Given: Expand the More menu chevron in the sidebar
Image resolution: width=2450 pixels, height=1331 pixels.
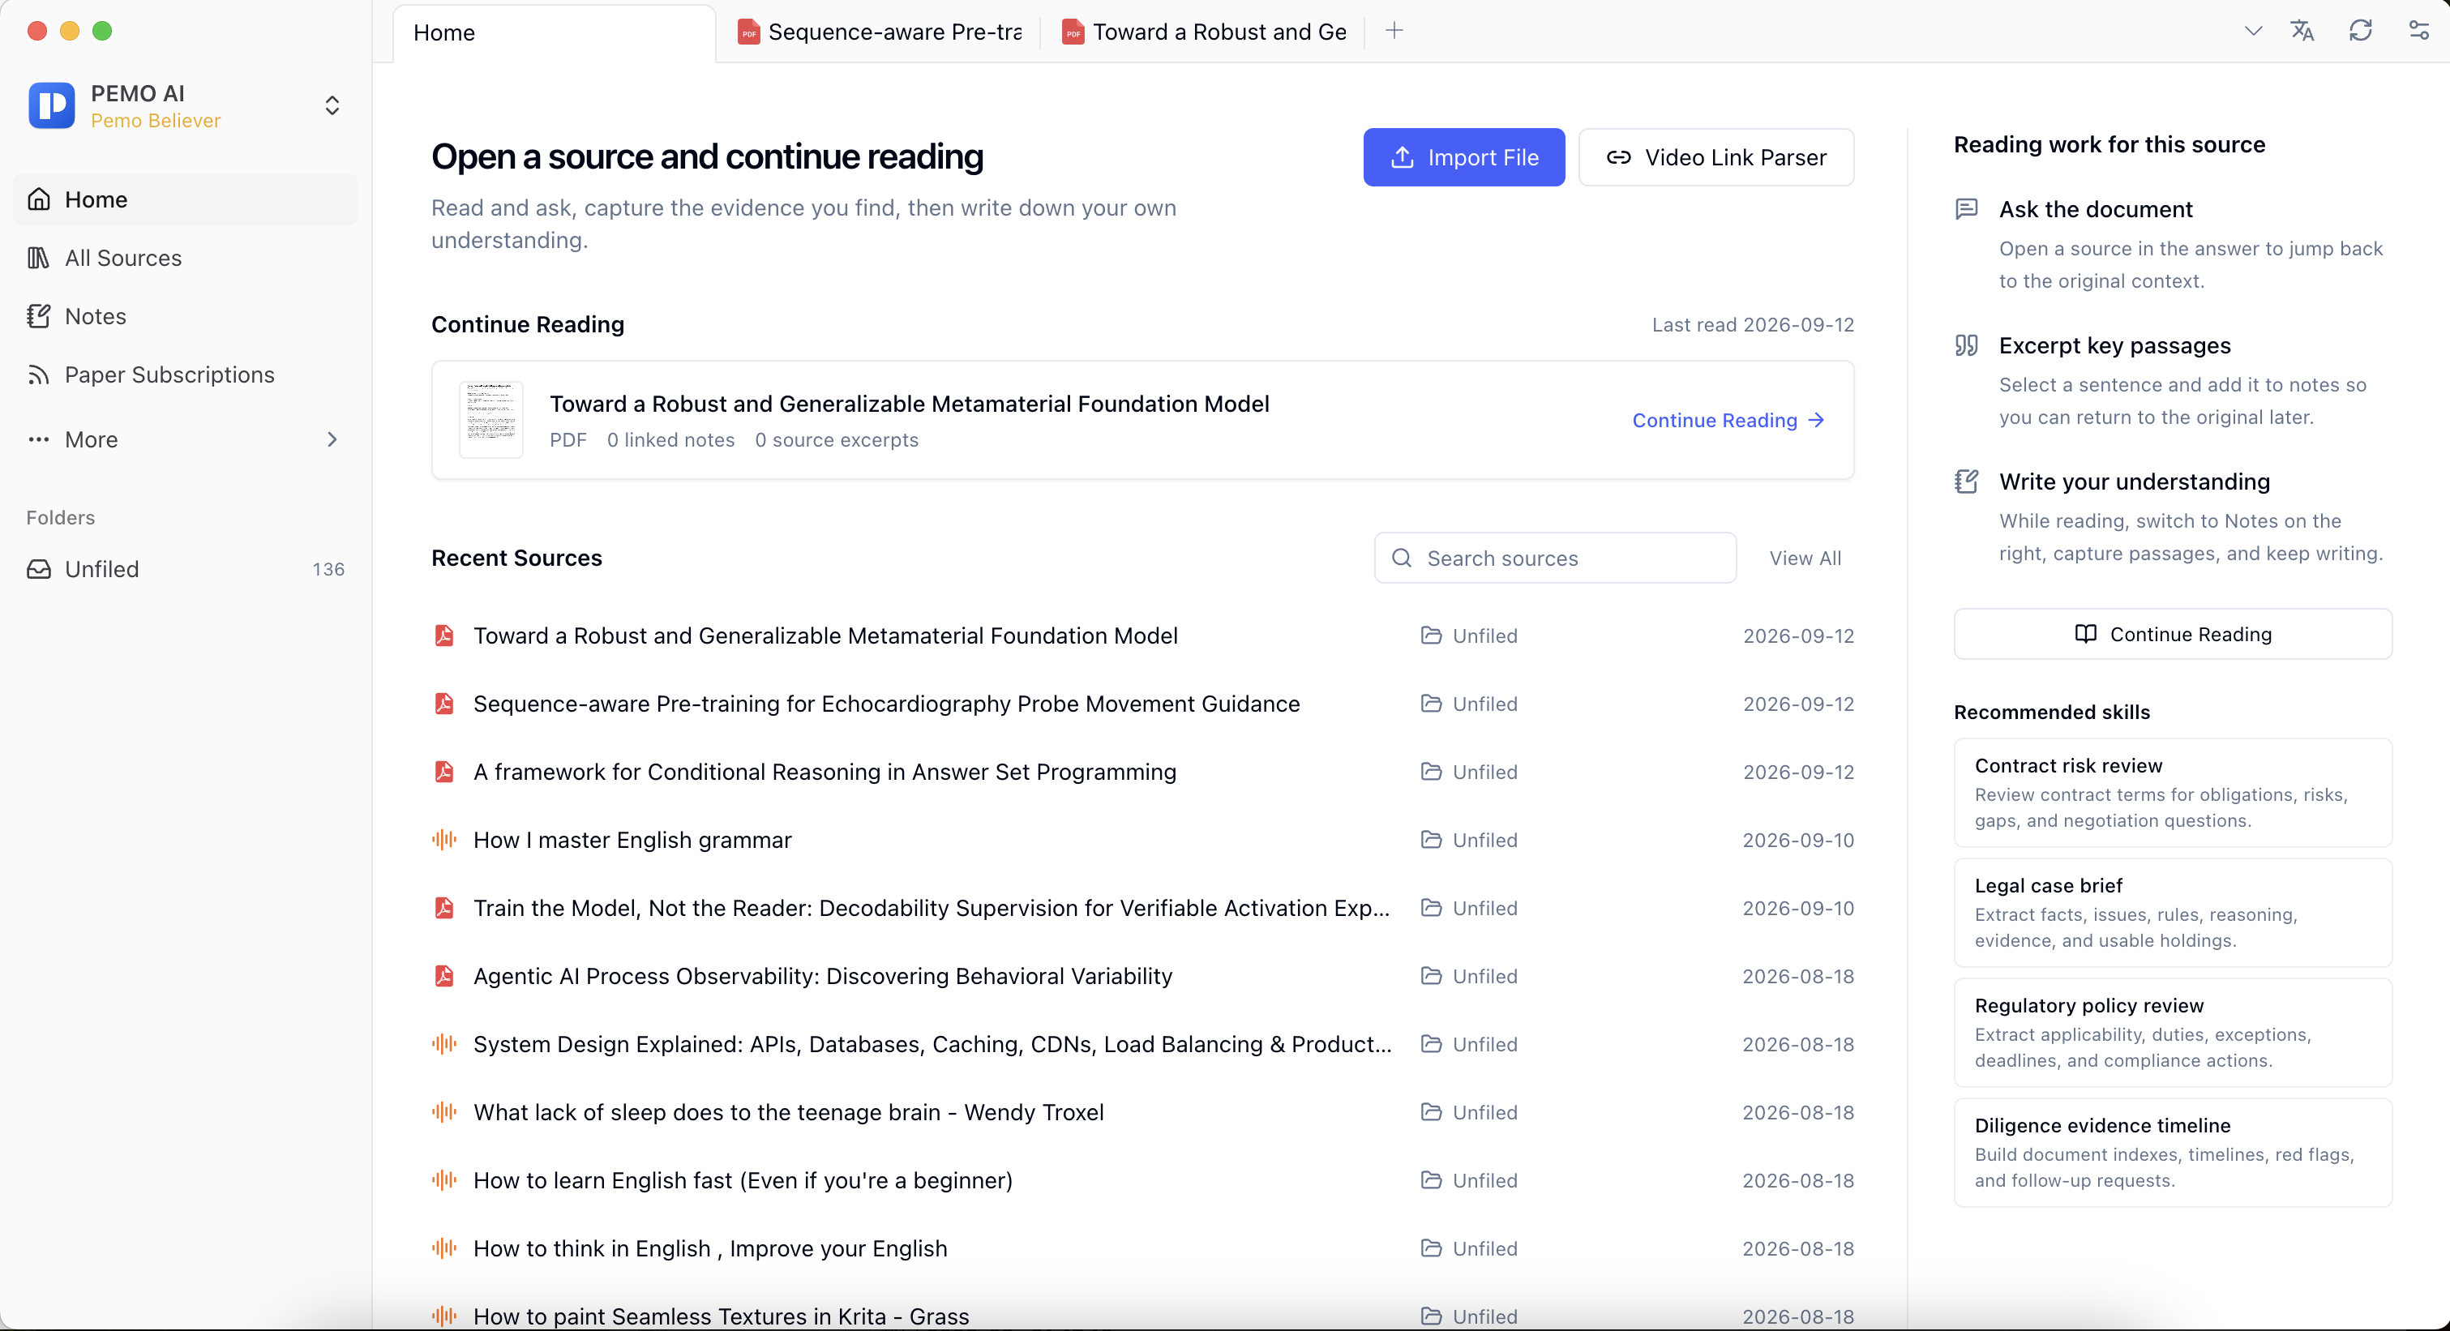Looking at the screenshot, I should (x=332, y=439).
